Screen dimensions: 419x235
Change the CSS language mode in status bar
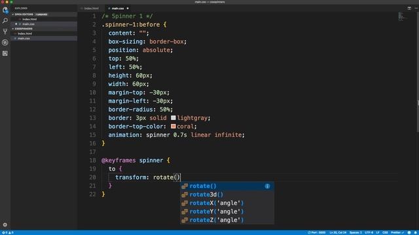coord(385,232)
